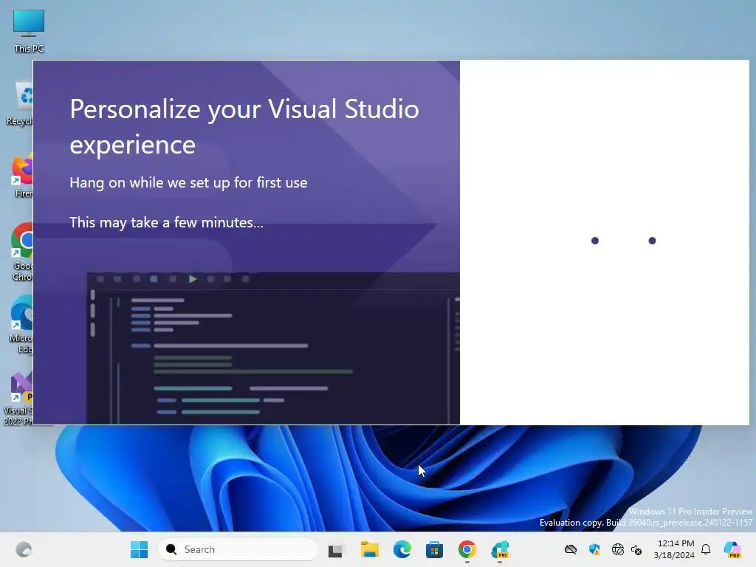Launch Microsoft Edge from the taskbar
The image size is (756, 567).
pos(402,549)
